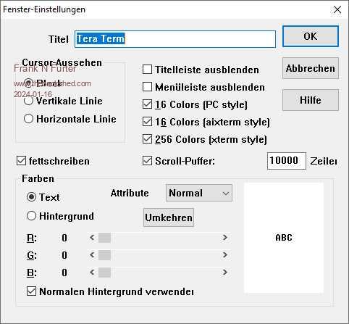This screenshot has width=349, height=324.
Task: Click the R slider right arrow
Action: coord(225,238)
